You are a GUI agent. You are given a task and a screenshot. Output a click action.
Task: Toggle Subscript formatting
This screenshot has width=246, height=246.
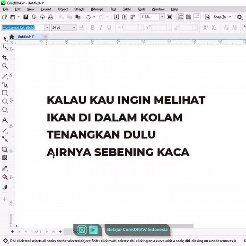tap(214, 28)
